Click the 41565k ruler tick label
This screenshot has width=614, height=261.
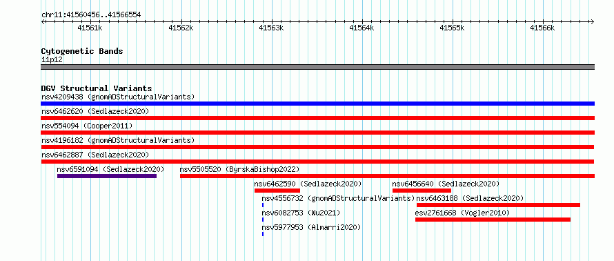[453, 28]
